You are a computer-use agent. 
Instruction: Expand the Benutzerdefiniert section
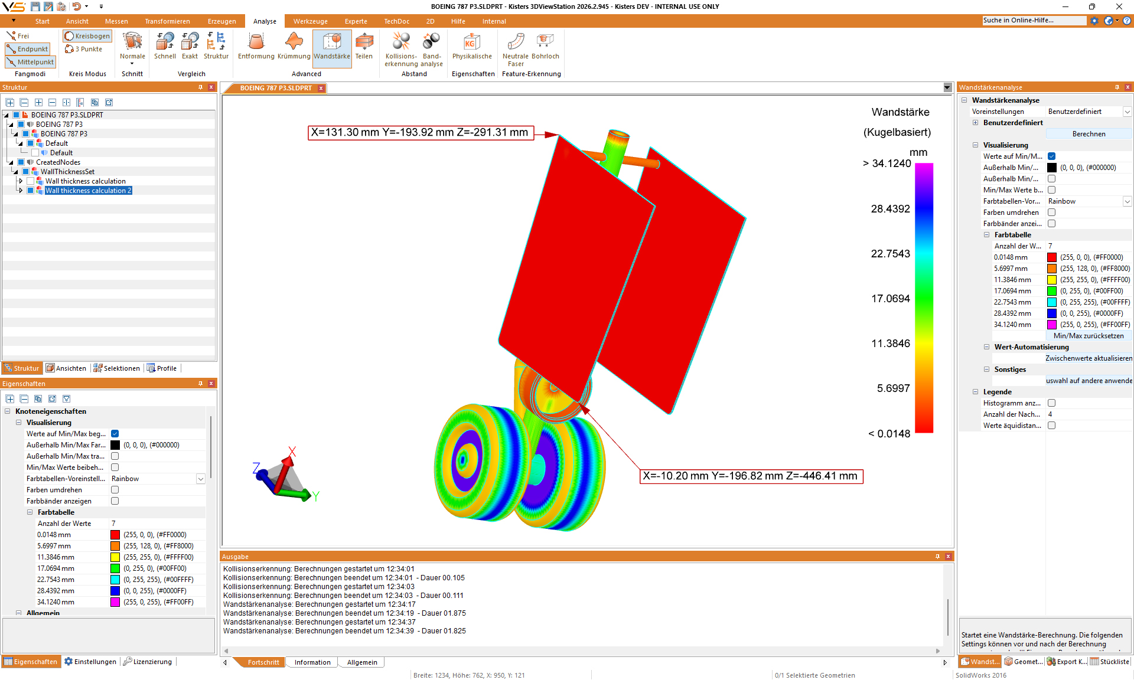point(976,123)
